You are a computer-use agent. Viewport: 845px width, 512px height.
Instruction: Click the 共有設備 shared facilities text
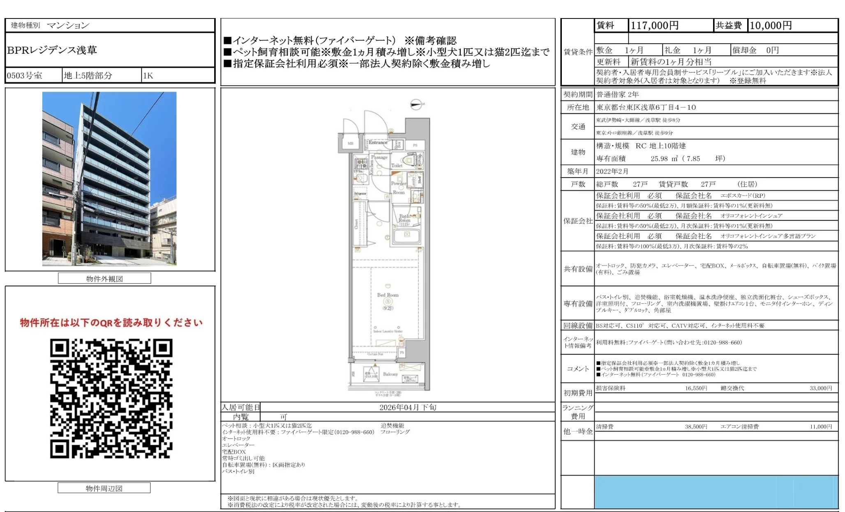[716, 269]
